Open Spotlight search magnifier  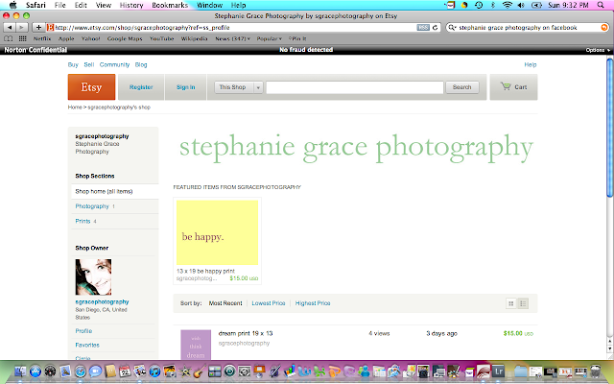601,5
